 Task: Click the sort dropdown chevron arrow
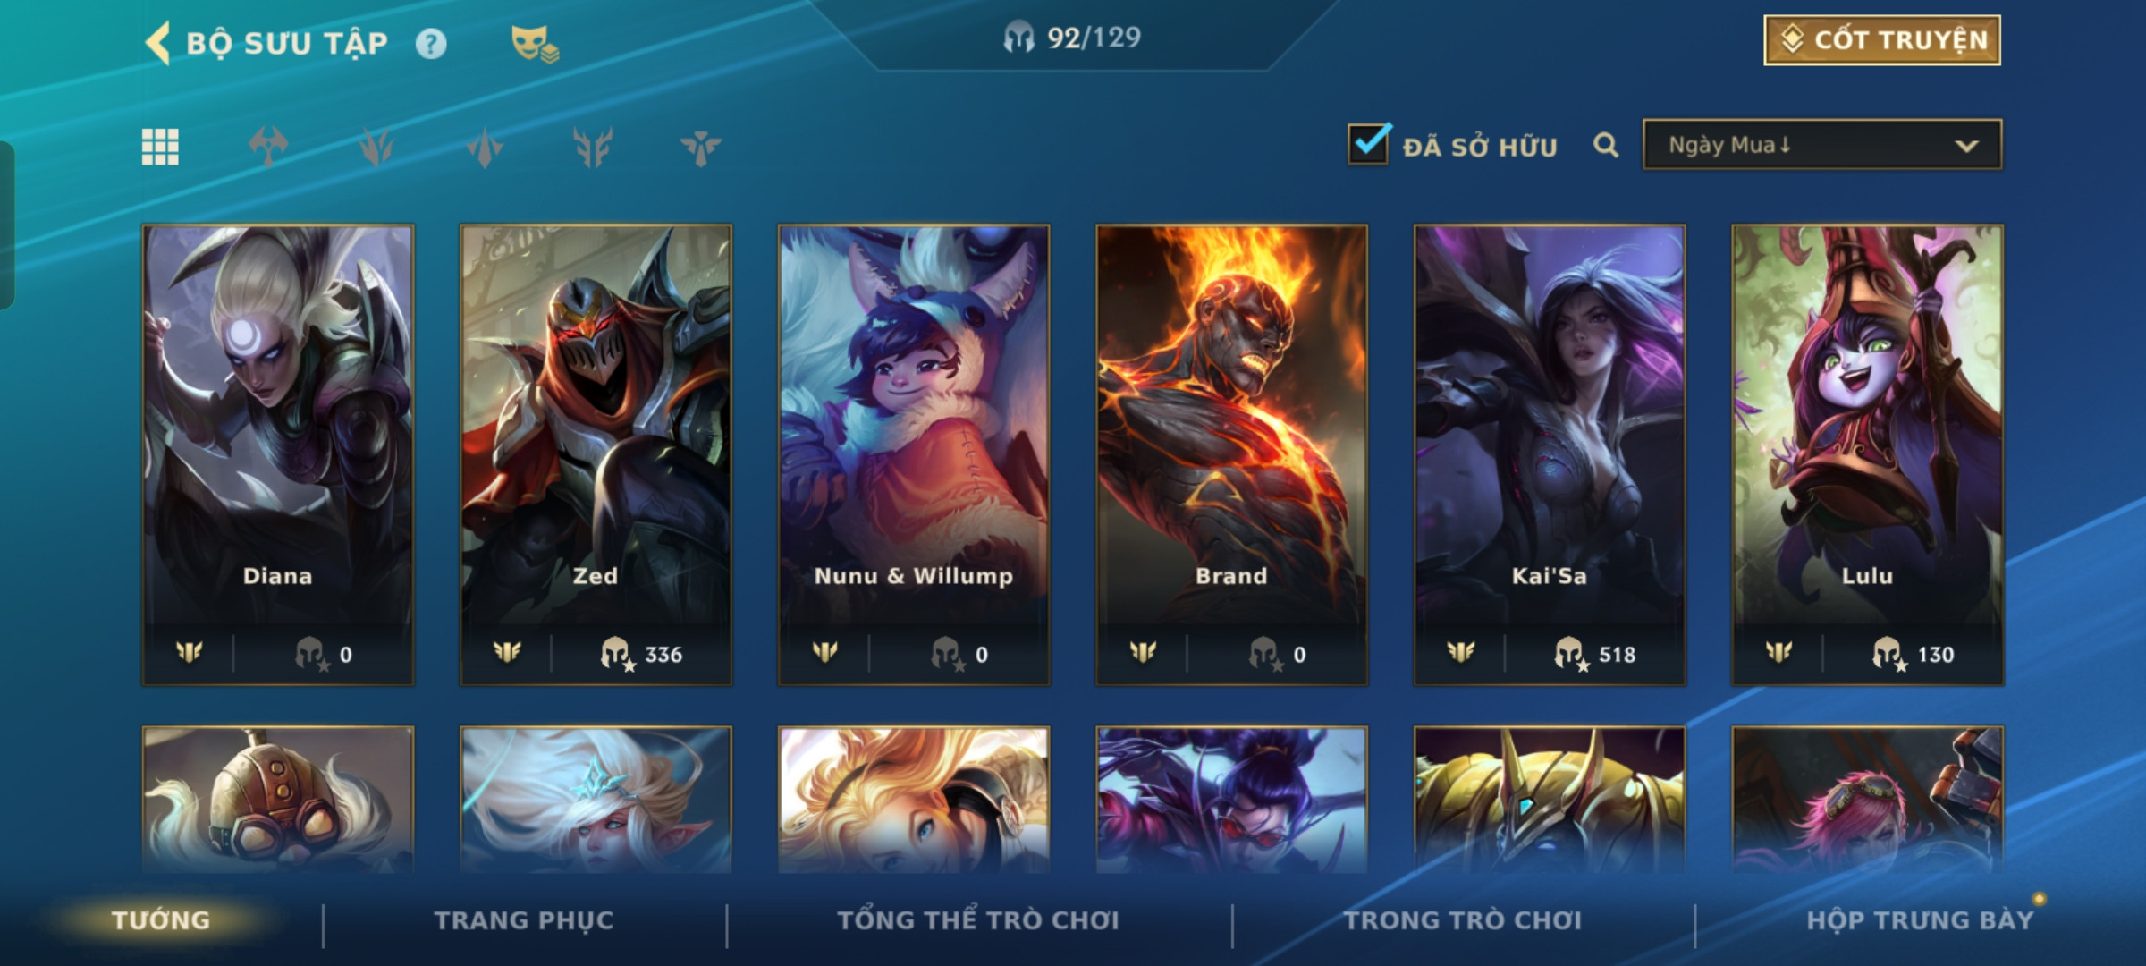(1966, 146)
